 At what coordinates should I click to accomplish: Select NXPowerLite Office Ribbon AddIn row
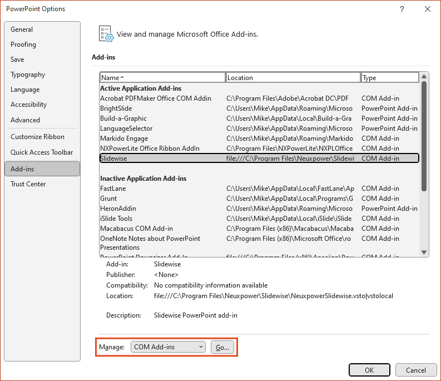point(259,149)
